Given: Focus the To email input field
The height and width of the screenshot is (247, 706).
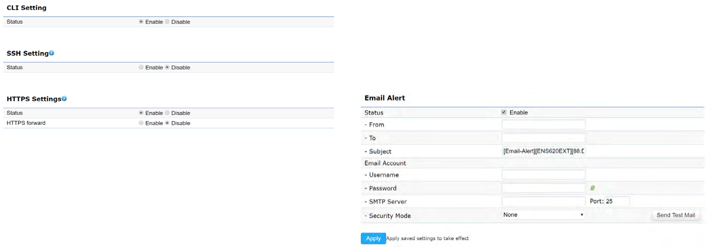Looking at the screenshot, I should 543,138.
